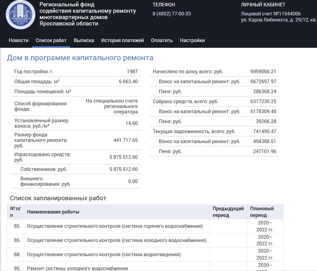Select Текущая задолженность value 741490.47
The width and height of the screenshot is (317, 271).
(265, 131)
